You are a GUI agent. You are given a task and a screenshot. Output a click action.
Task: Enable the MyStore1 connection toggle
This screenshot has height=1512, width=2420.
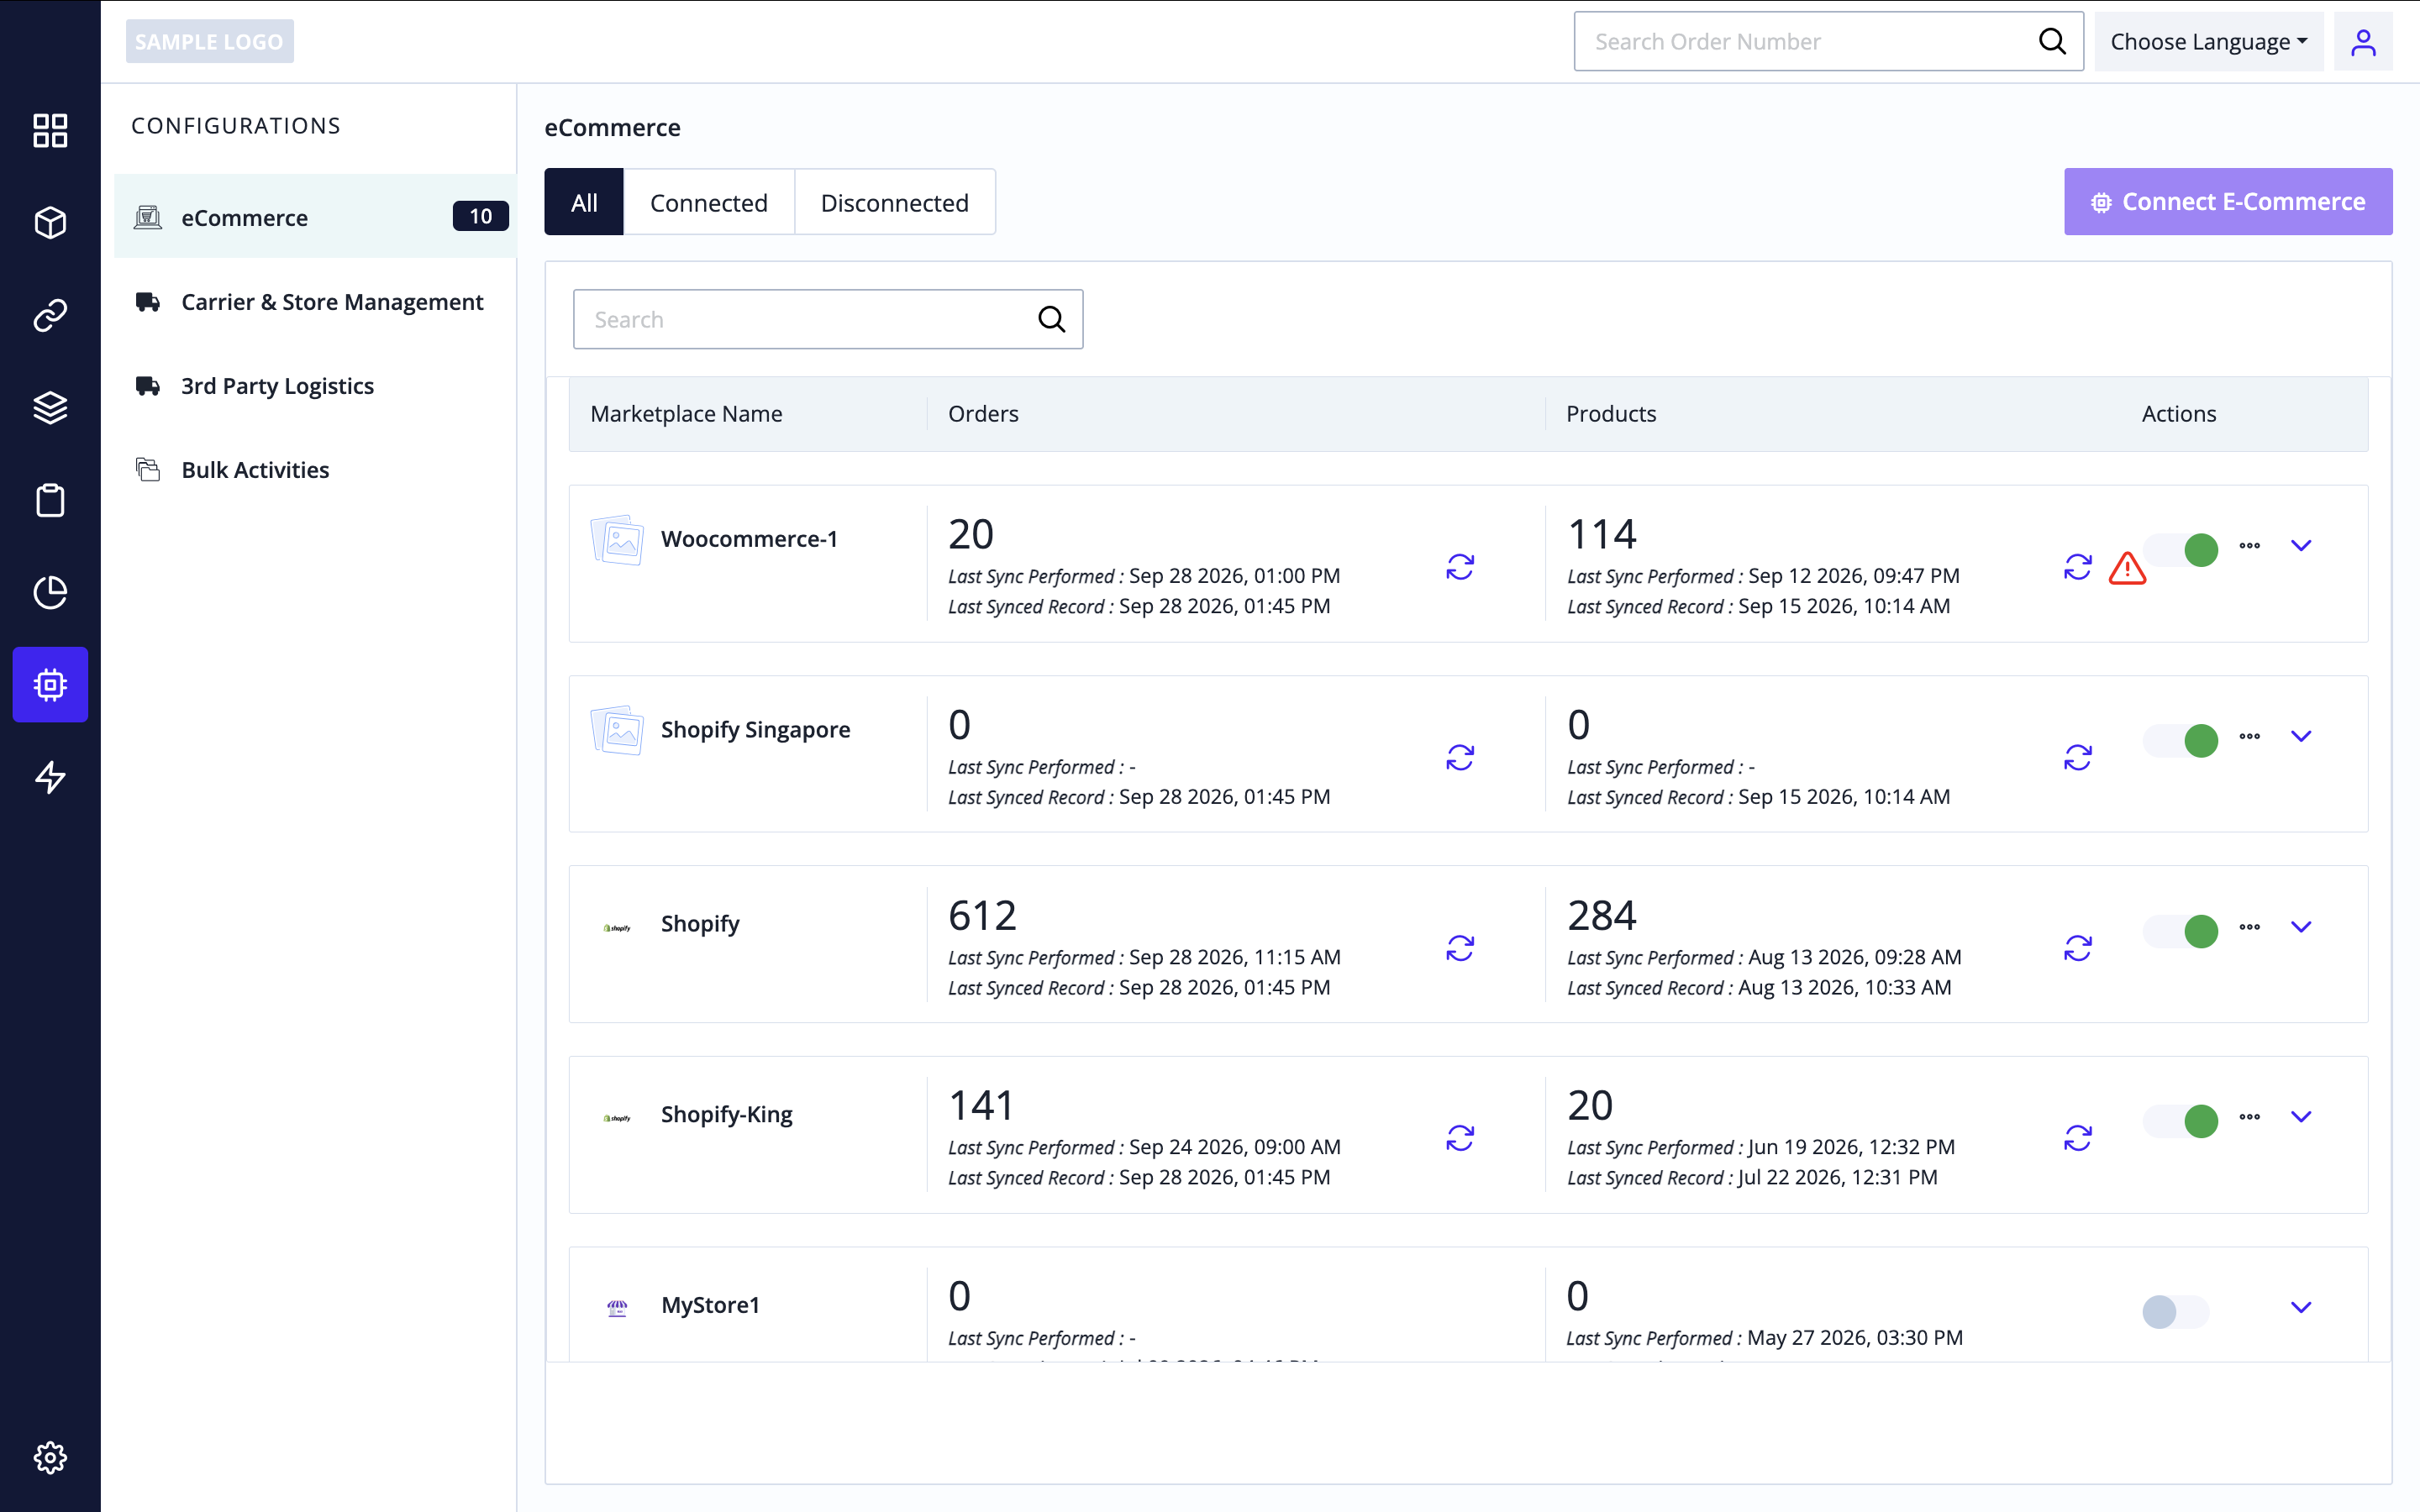[2175, 1311]
